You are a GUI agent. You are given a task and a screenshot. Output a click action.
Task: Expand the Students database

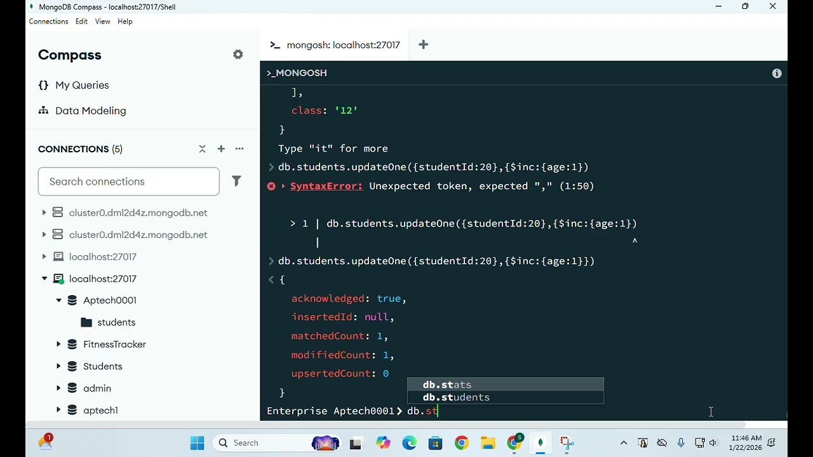coord(58,366)
